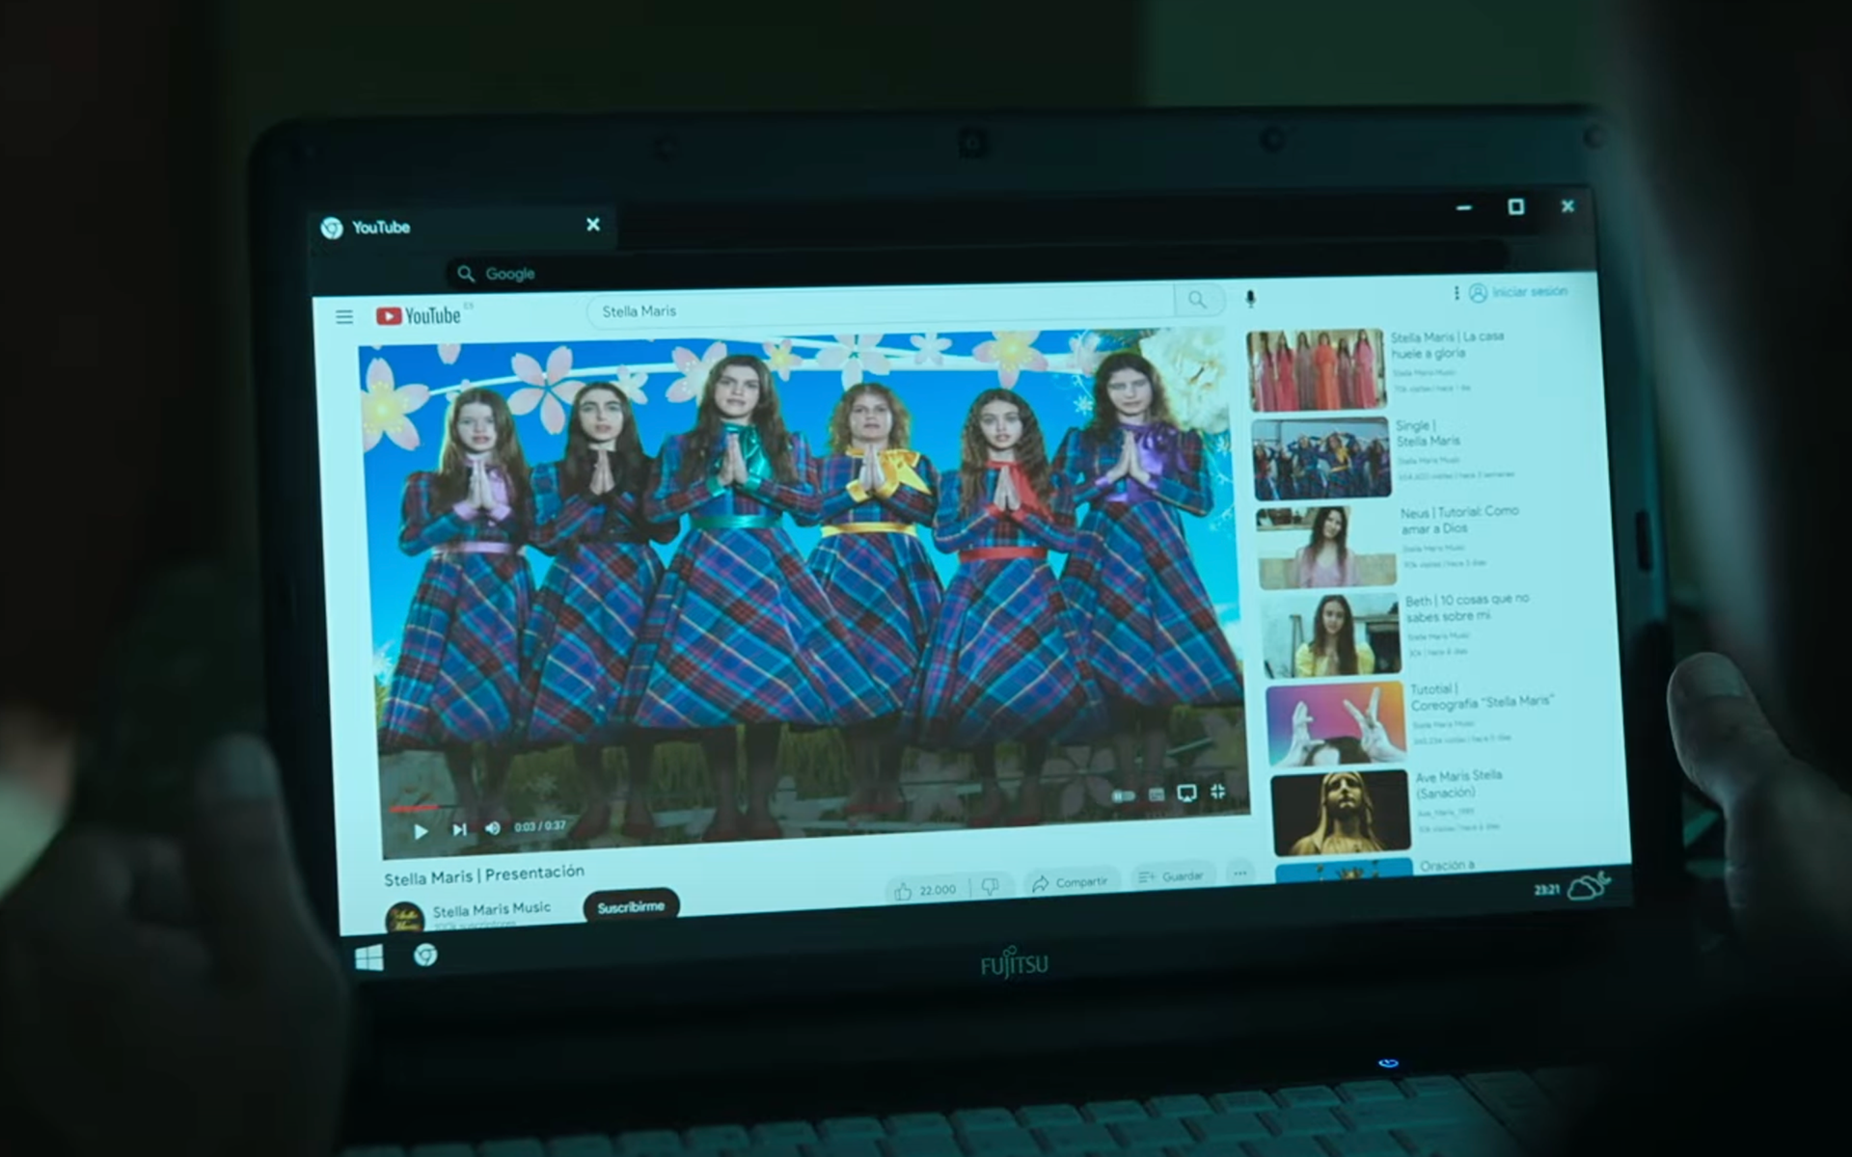Skip to the next video
The width and height of the screenshot is (1852, 1157).
(x=459, y=829)
